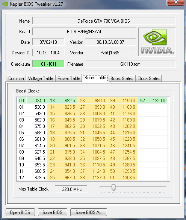186x220 pixels.
Task: Select boost clock value 954.0
Action: point(67,171)
